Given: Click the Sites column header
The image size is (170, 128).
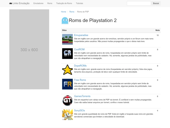Looking at the screenshot, I should [64, 30].
